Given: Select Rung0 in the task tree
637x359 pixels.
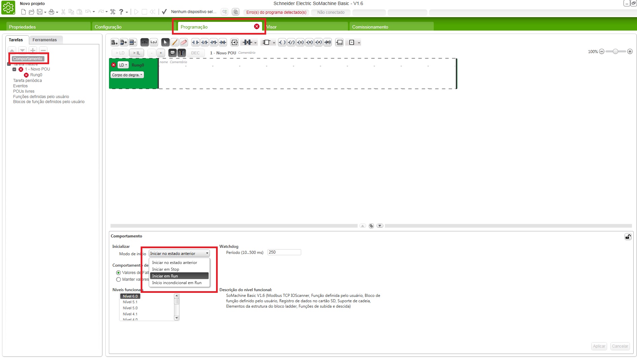Looking at the screenshot, I should [x=36, y=75].
